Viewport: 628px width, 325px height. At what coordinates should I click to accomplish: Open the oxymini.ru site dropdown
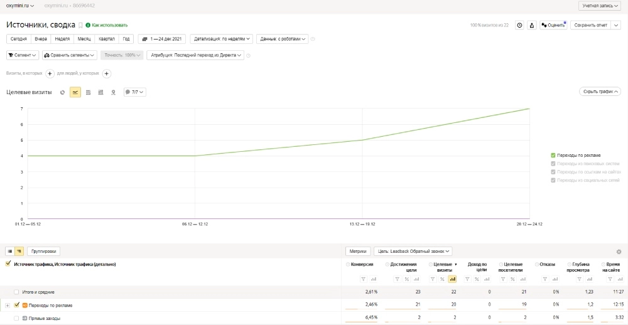[20, 6]
